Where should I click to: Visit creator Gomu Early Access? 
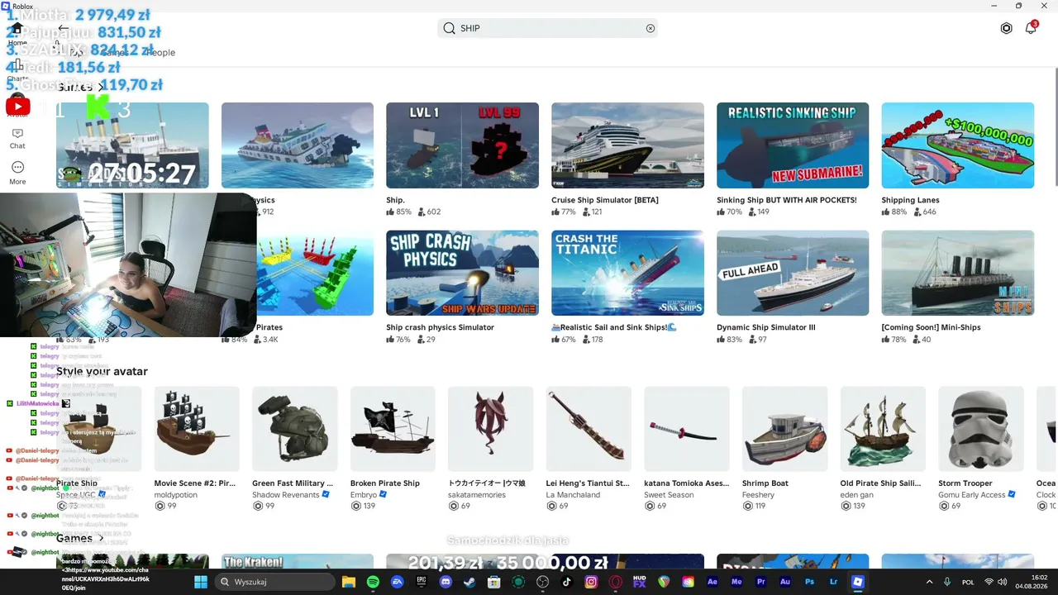point(972,495)
